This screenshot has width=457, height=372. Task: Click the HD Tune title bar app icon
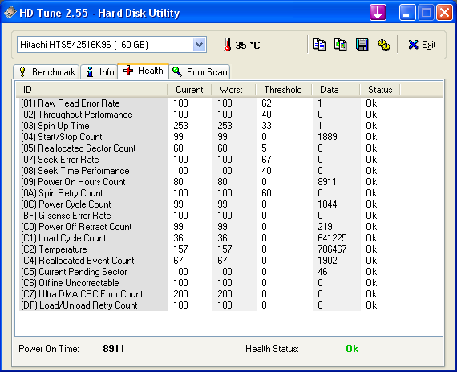(x=10, y=13)
